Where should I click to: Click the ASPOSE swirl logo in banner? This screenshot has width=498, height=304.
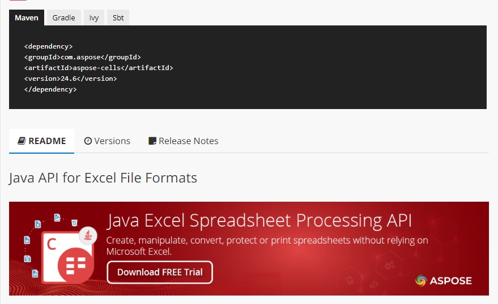click(x=421, y=280)
